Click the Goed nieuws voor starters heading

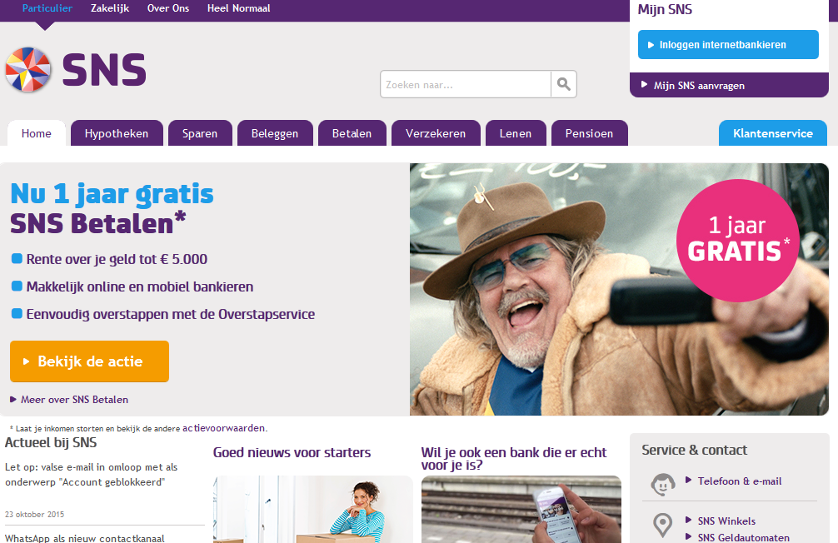pos(292,453)
